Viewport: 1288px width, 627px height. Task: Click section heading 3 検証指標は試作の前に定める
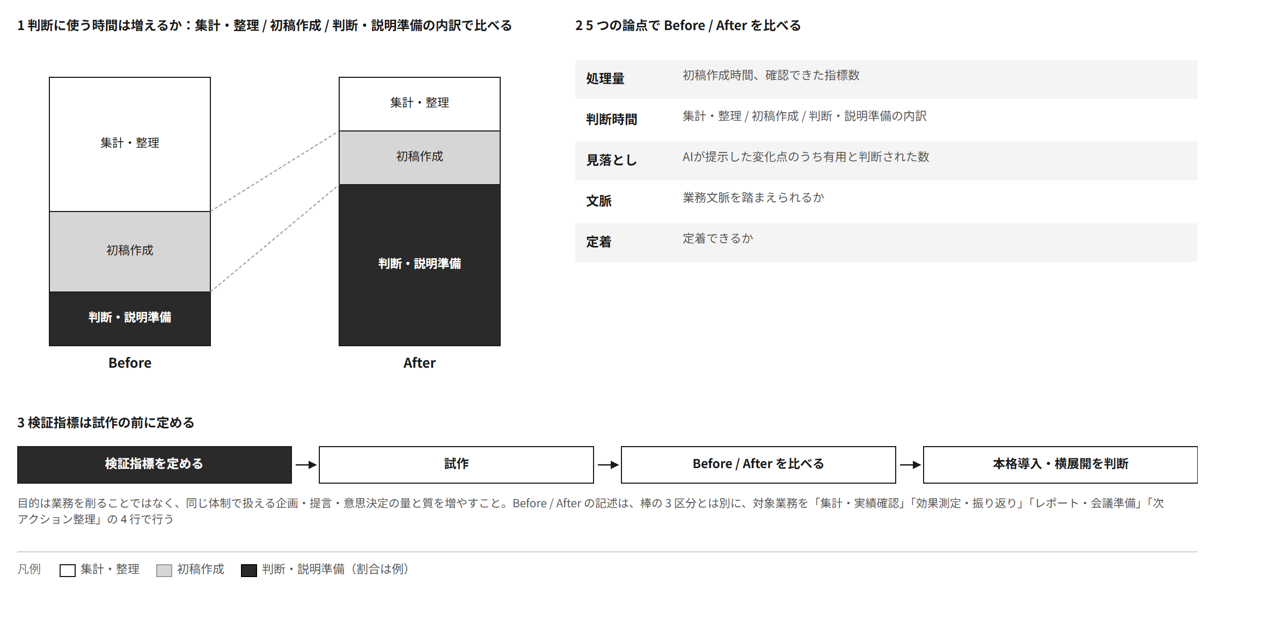[x=106, y=422]
